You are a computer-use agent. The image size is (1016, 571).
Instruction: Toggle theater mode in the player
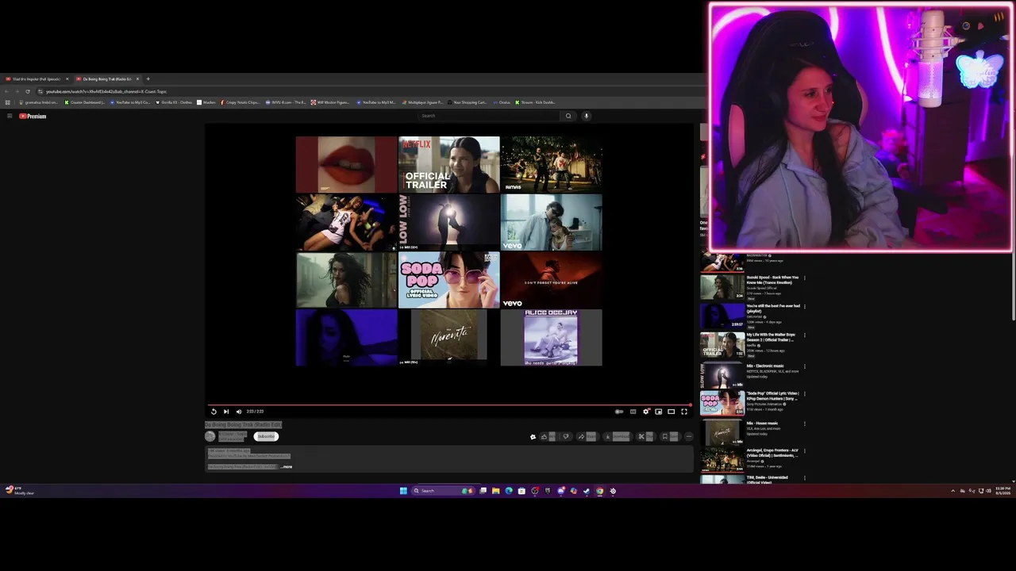pyautogui.click(x=671, y=412)
